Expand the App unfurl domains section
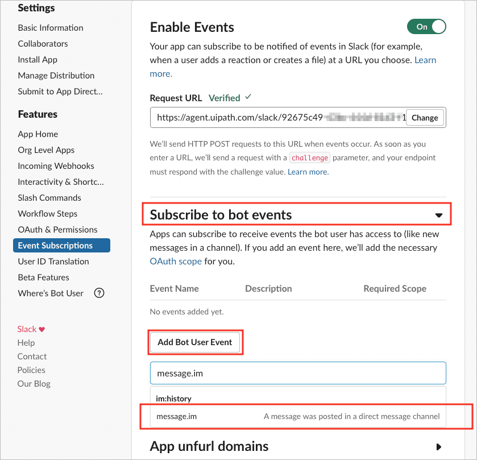Screen dimensions: 477x460 pos(438,446)
